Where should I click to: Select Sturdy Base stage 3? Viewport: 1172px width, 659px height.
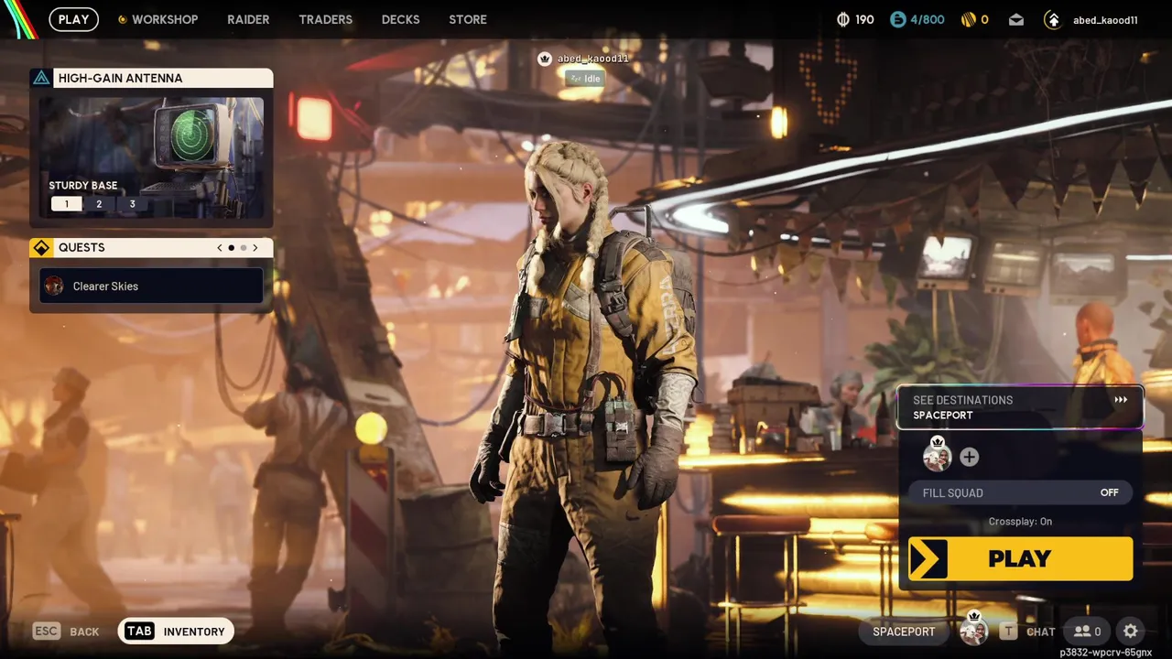pyautogui.click(x=132, y=204)
